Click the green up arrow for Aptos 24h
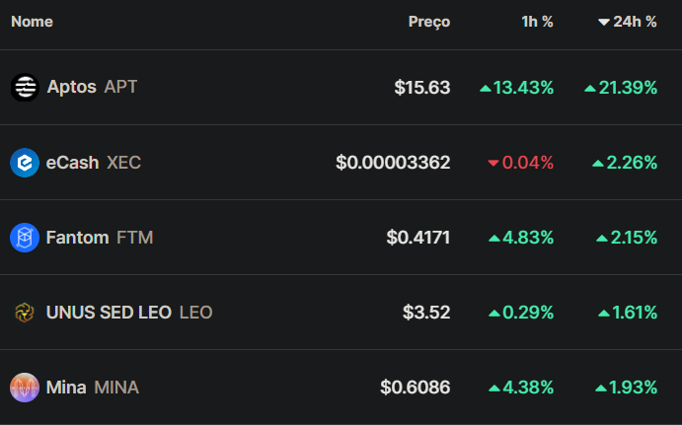The width and height of the screenshot is (682, 425). (x=590, y=88)
